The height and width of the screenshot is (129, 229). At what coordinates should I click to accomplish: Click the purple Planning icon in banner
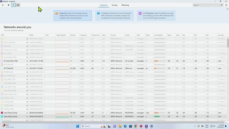tap(140, 14)
